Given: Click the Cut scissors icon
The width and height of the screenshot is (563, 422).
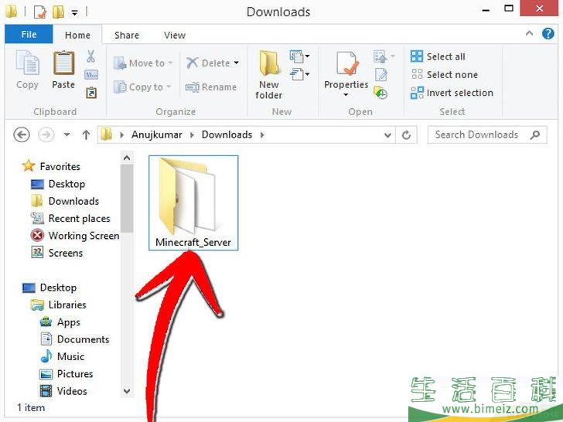Looking at the screenshot, I should click(90, 56).
